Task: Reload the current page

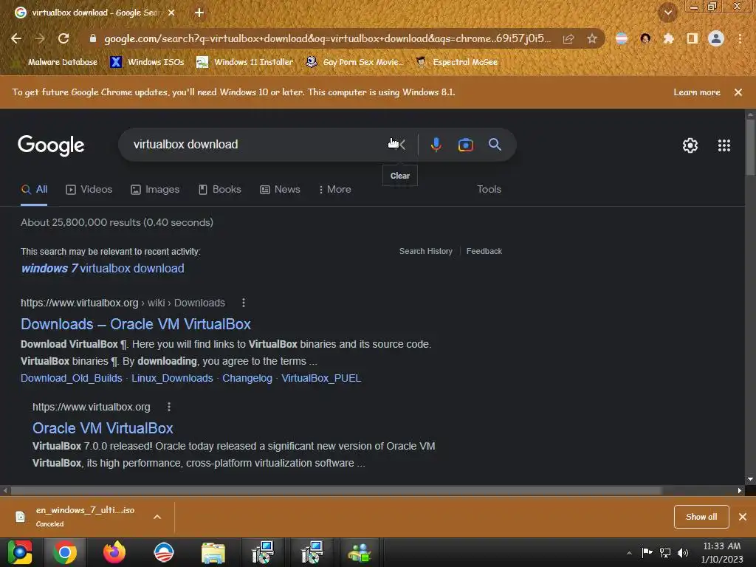Action: tap(63, 38)
